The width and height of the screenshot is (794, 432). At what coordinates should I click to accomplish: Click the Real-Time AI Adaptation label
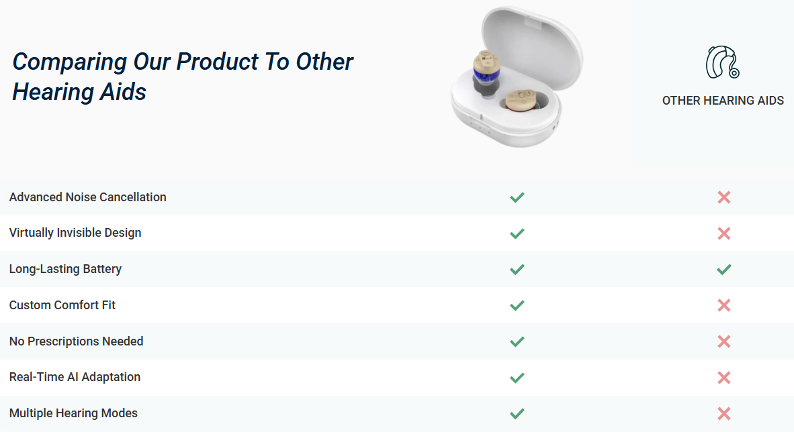click(75, 377)
